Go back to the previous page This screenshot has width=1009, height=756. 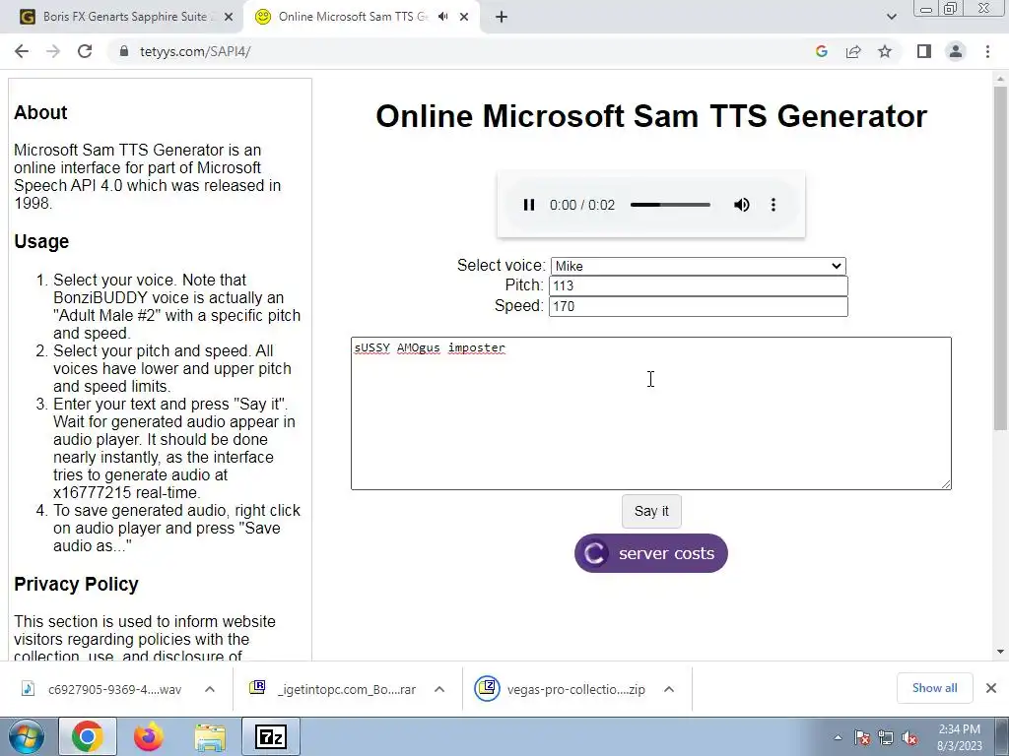click(x=22, y=51)
